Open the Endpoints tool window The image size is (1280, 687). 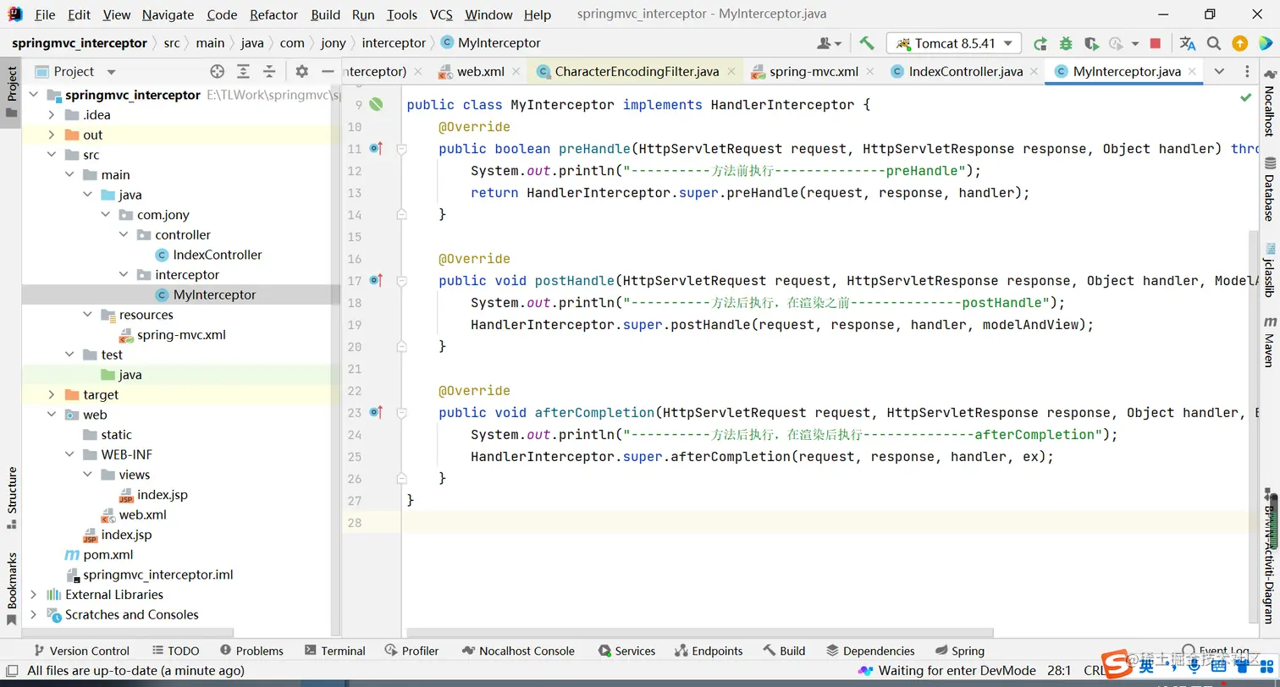pos(709,651)
